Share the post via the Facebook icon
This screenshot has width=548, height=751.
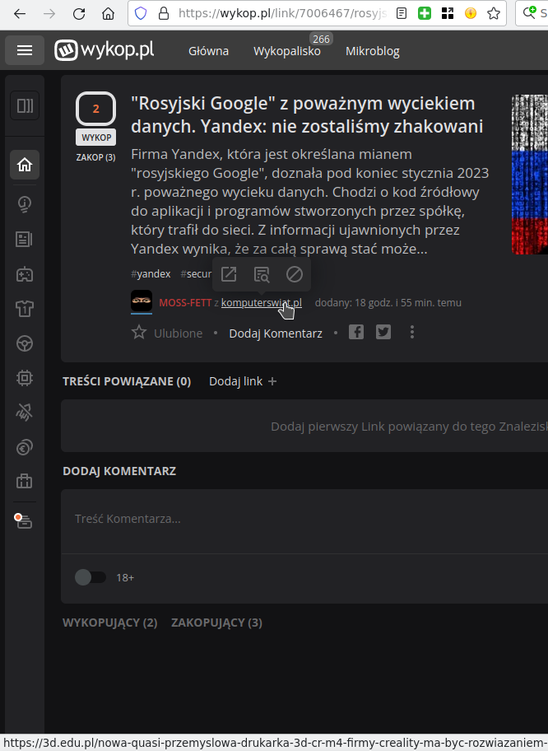coord(356,332)
